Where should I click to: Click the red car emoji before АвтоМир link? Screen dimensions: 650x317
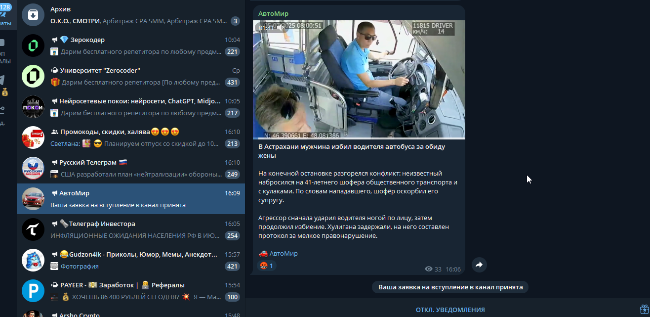[263, 253]
